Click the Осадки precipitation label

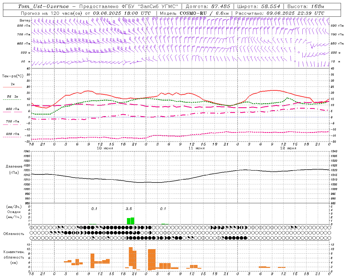click(x=14, y=212)
